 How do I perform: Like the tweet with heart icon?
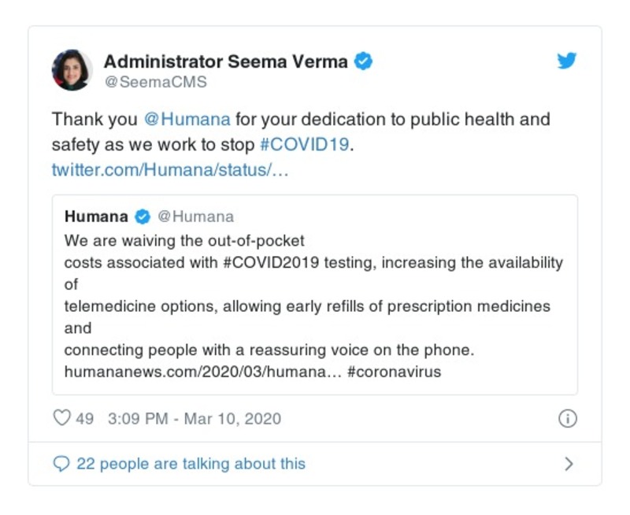(61, 419)
